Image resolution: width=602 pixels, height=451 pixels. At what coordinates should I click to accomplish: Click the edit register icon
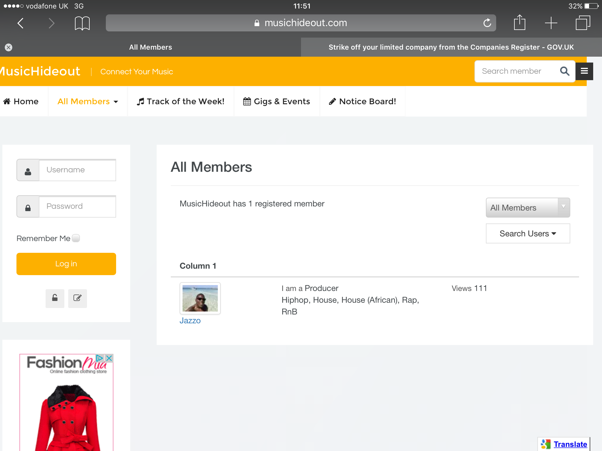pyautogui.click(x=78, y=298)
